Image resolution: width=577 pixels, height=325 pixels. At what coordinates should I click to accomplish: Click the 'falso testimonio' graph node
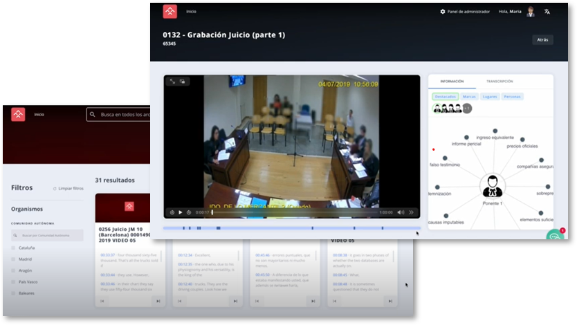pyautogui.click(x=445, y=158)
